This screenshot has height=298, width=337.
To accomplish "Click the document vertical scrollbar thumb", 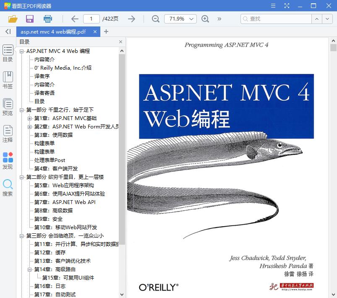I will pos(333,47).
